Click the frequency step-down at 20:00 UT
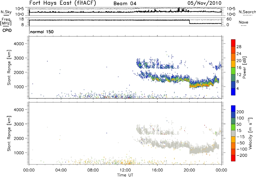Screen dimensions: 256x177 click(x=189, y=22)
